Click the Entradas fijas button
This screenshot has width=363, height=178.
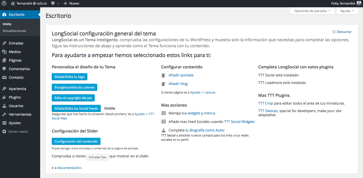pos(97,157)
